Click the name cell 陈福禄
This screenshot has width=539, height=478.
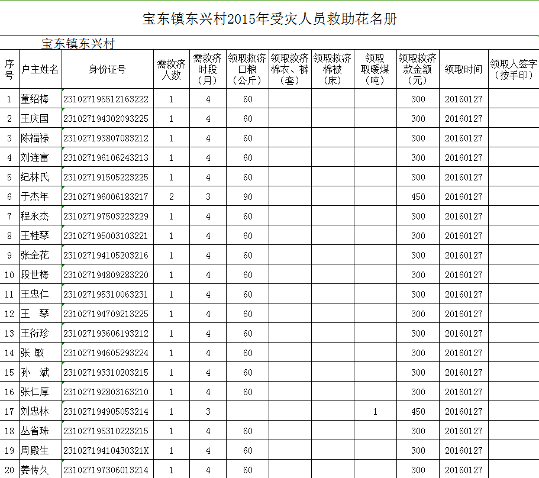(x=41, y=138)
